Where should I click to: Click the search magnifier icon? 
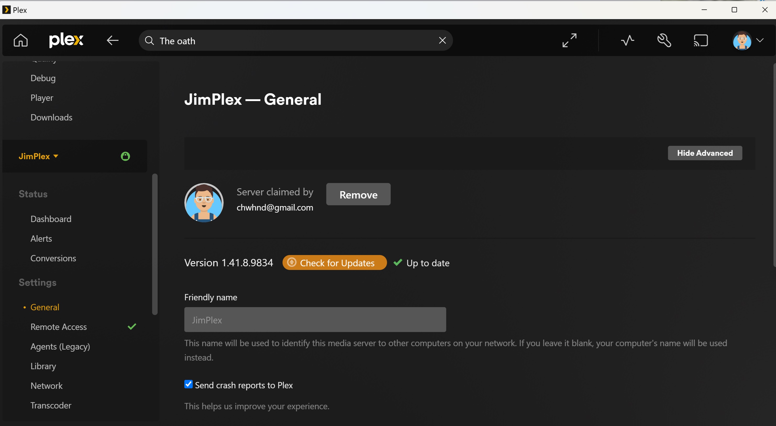click(x=149, y=40)
